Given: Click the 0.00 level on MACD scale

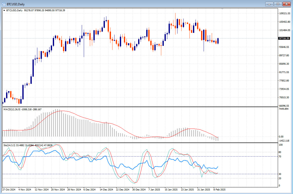Looking at the screenshot, I should [281, 137].
